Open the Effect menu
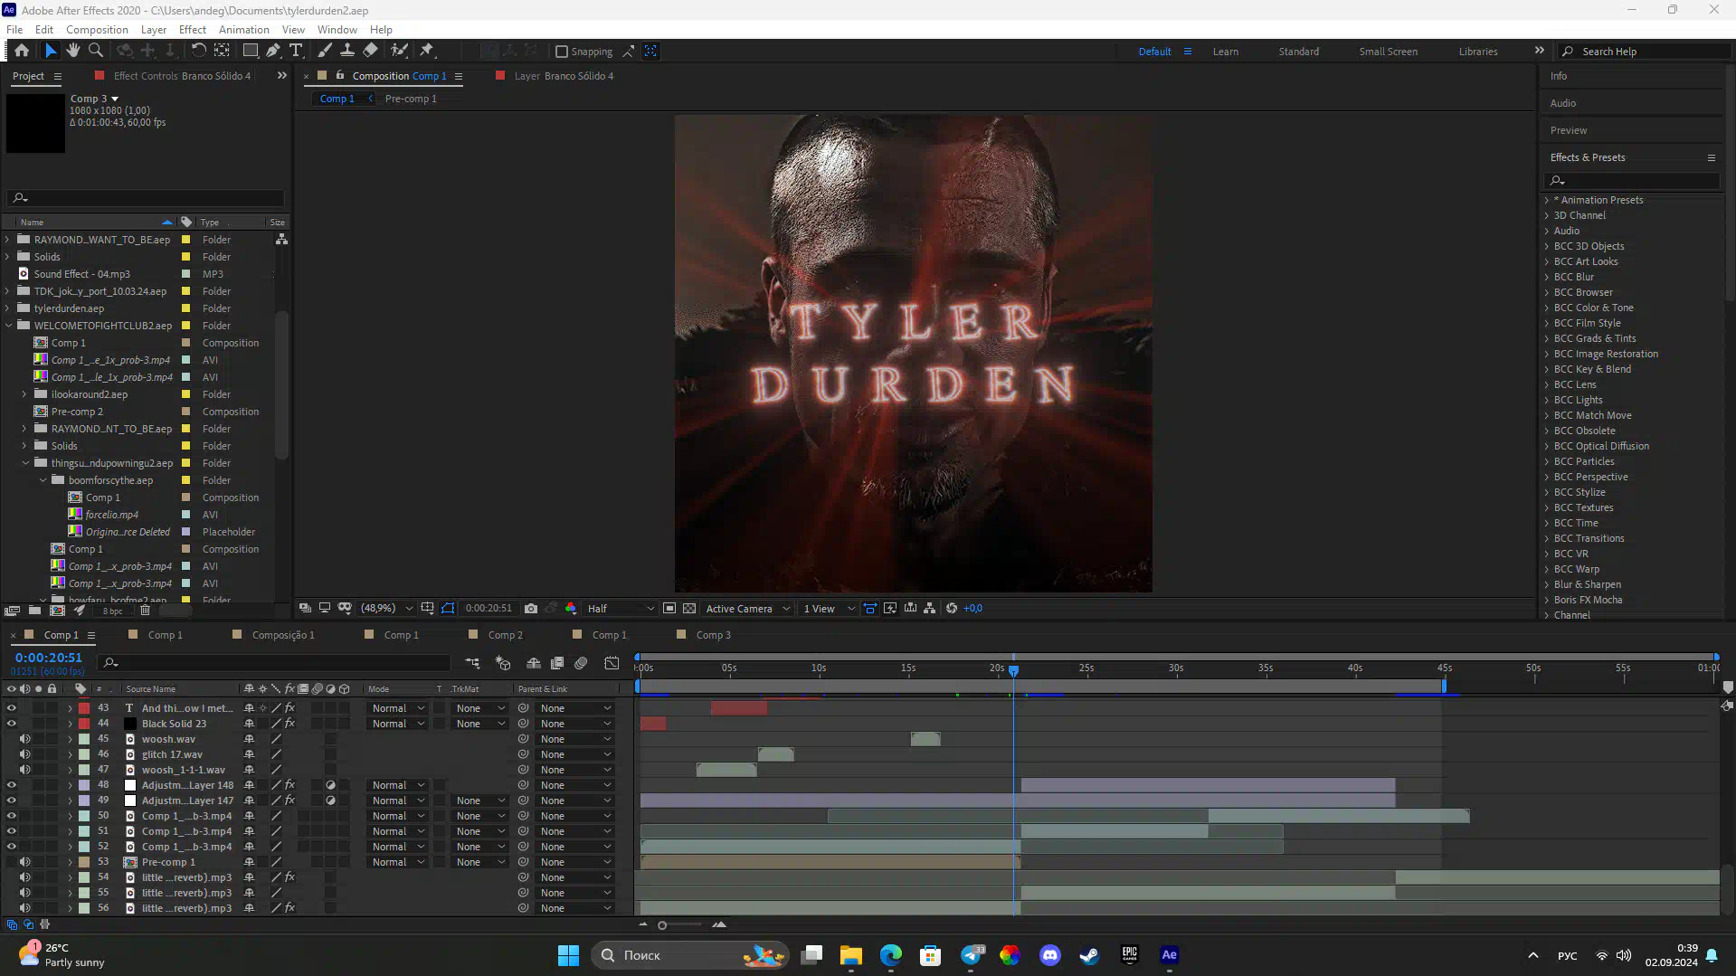1736x976 pixels. tap(193, 30)
